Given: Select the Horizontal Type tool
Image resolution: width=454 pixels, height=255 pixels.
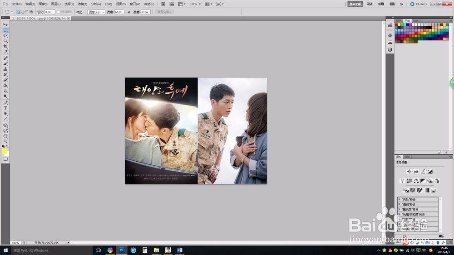Looking at the screenshot, I should click(5, 108).
